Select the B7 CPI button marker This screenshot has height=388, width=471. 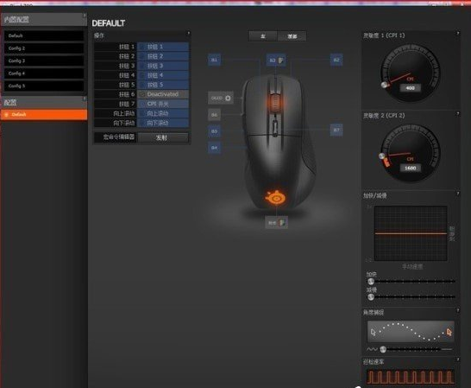(x=336, y=130)
